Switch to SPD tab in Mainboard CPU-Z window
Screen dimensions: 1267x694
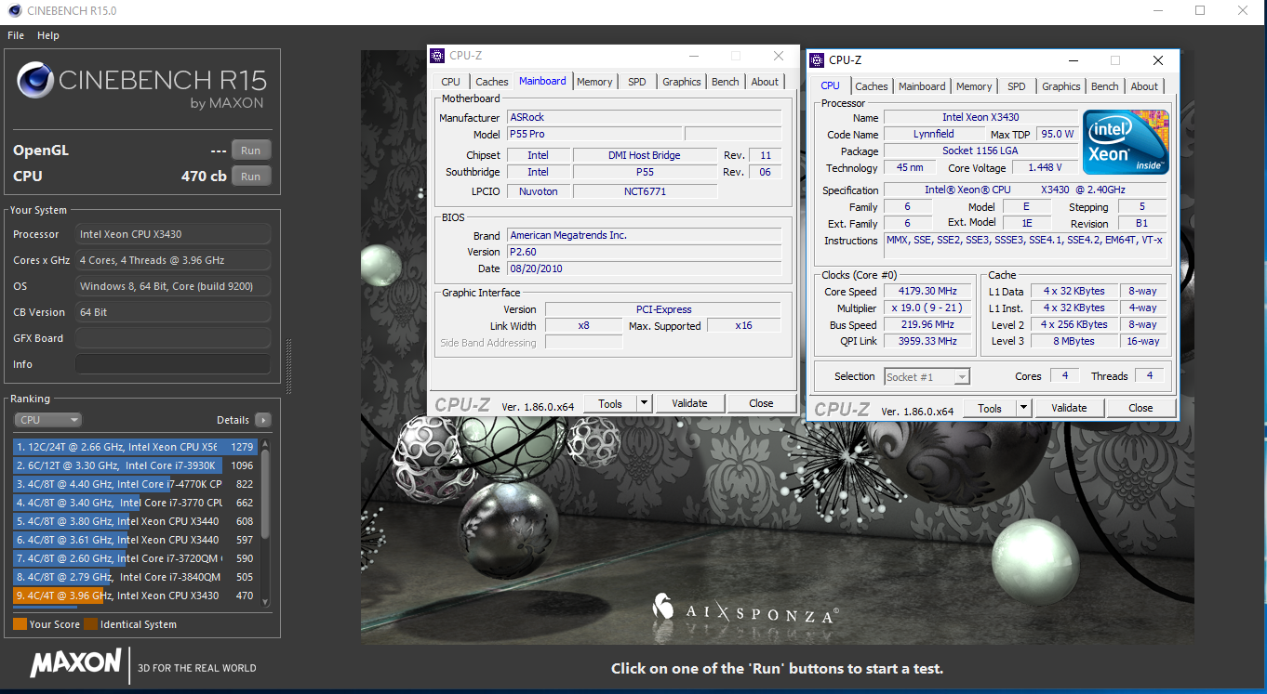click(637, 82)
